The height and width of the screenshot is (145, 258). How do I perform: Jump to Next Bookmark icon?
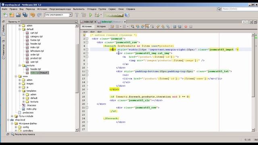pyautogui.click(x=163, y=27)
